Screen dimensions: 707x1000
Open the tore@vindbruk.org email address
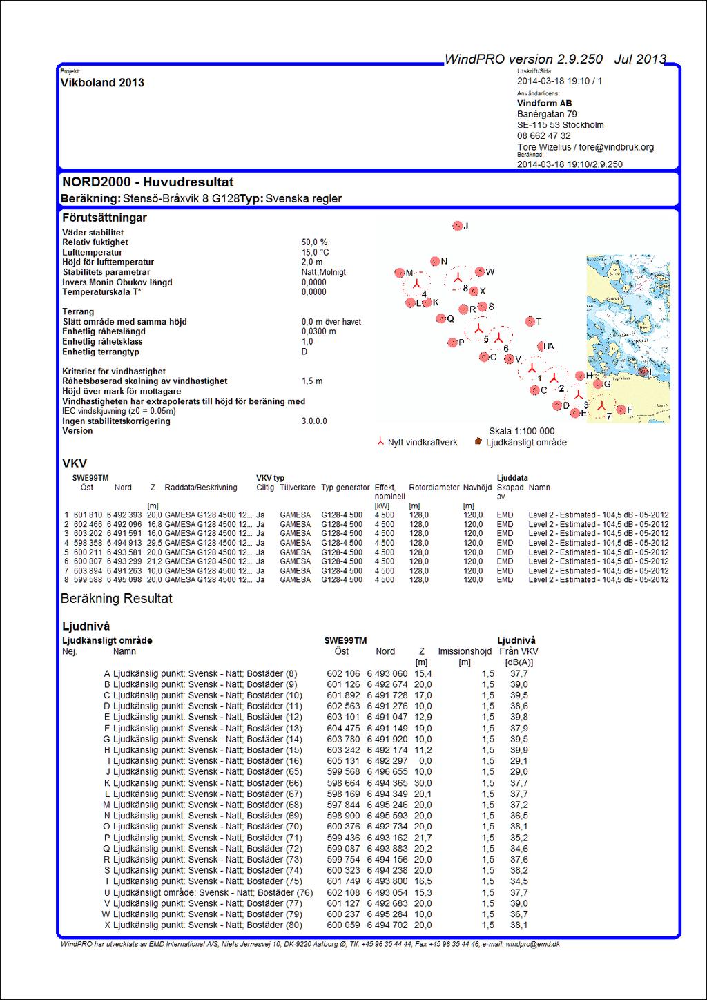[x=616, y=147]
